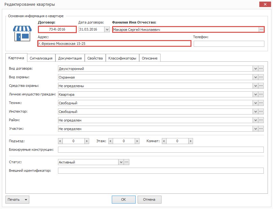Expand the Техник dropdown
The width and height of the screenshot is (273, 209).
pos(255,103)
